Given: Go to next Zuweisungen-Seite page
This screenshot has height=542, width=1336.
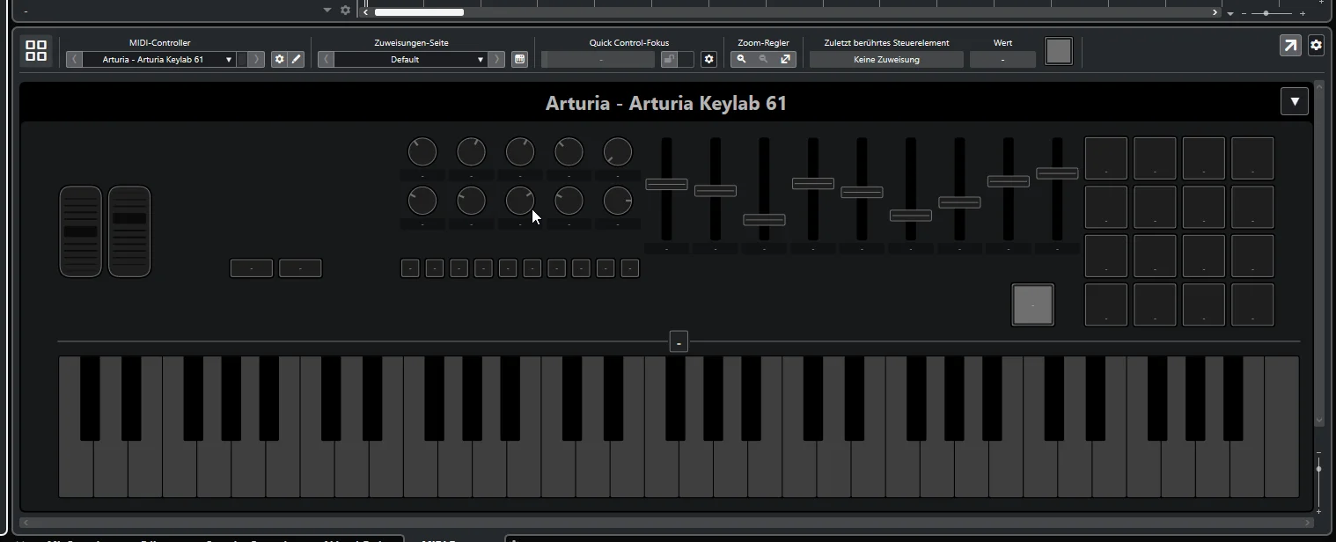Looking at the screenshot, I should click(497, 59).
